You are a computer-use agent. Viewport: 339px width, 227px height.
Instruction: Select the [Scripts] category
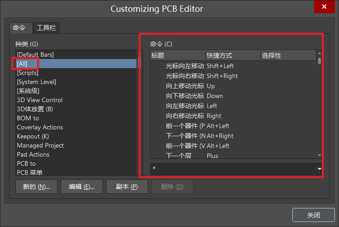point(28,73)
